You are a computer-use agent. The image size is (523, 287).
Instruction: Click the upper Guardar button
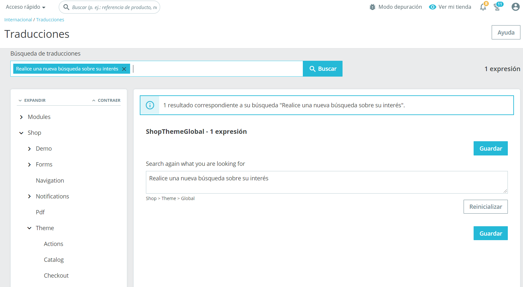coord(491,148)
